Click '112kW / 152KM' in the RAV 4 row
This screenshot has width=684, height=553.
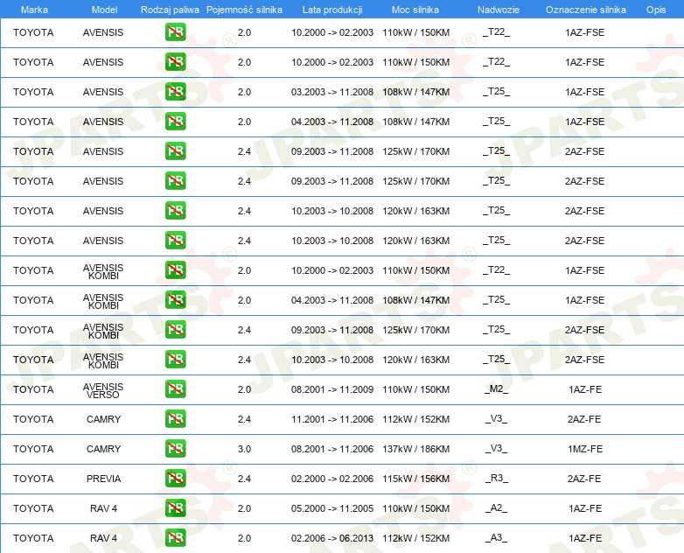coord(415,538)
